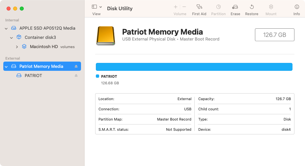Image resolution: width=305 pixels, height=166 pixels.
Task: Click the Restore toolbar icon
Action: point(252,7)
